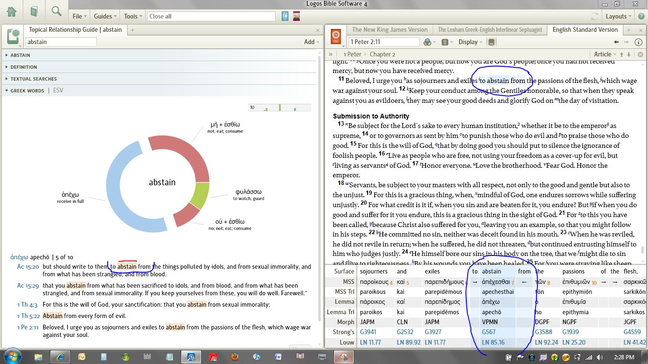Image resolution: width=648 pixels, height=364 pixels.
Task: Open Firefox from the taskbar
Action: click(x=235, y=356)
